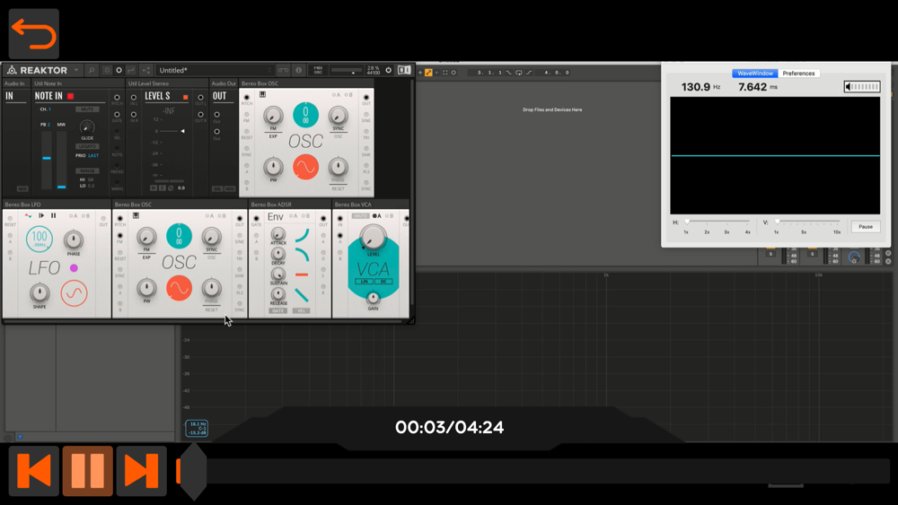
Task: Click the orange back arrow icon
Action: click(34, 34)
